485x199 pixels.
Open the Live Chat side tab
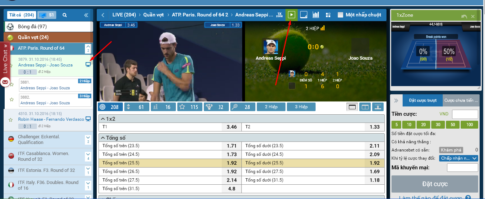coord(5,59)
